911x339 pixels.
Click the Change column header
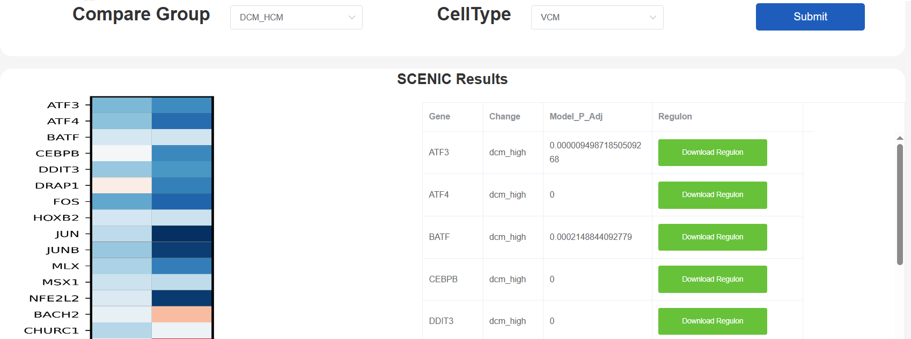click(504, 117)
